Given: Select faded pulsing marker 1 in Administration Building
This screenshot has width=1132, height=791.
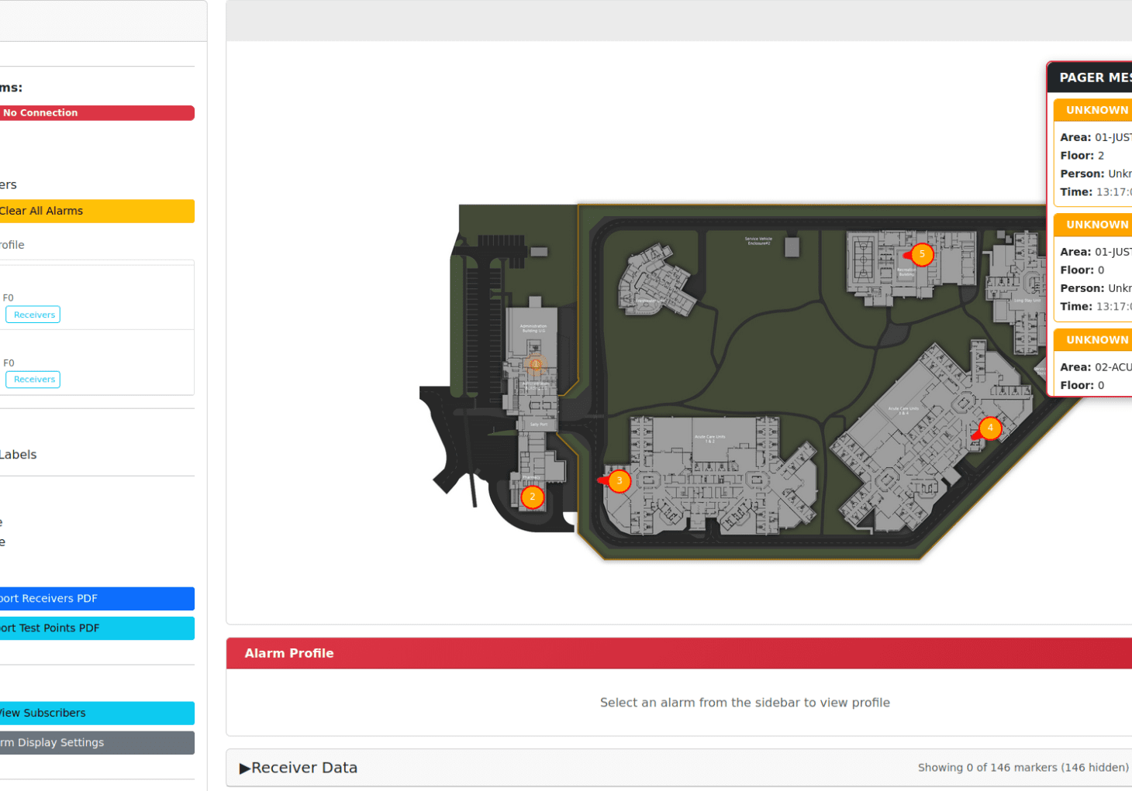Looking at the screenshot, I should (x=535, y=364).
